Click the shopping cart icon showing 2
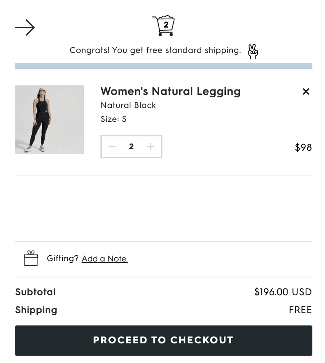Image resolution: width=325 pixels, height=363 pixels. click(164, 26)
